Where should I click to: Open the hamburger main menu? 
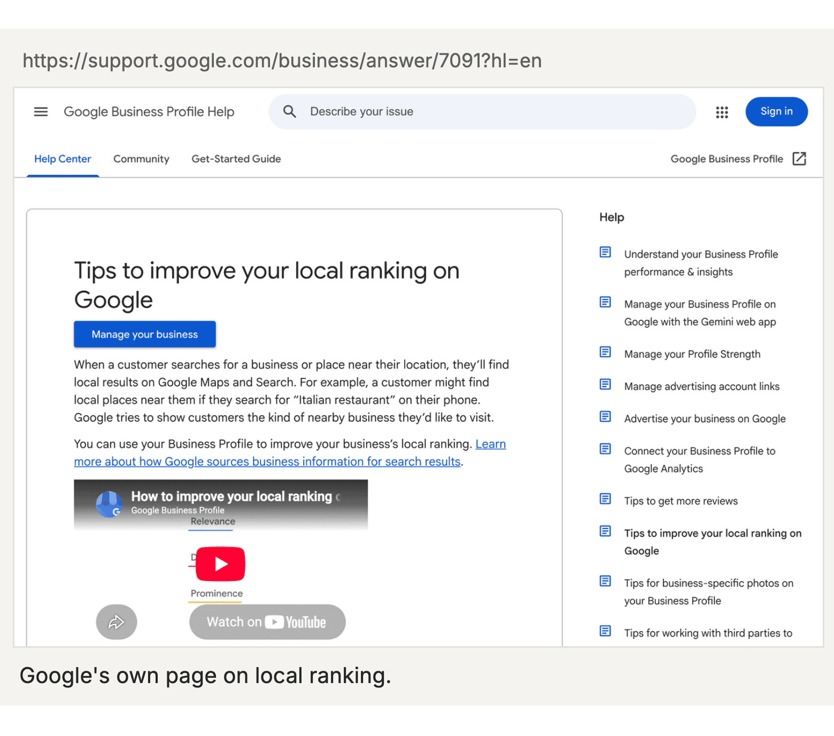point(41,112)
